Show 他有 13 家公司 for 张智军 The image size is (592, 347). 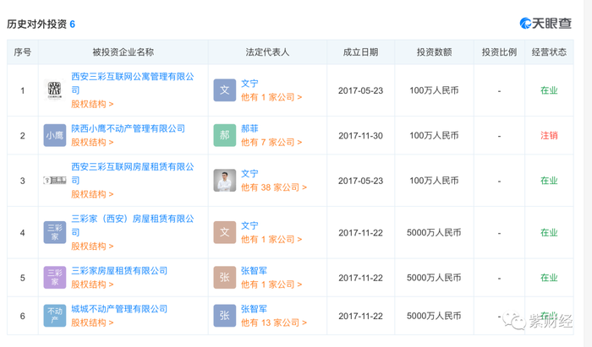coord(274,323)
